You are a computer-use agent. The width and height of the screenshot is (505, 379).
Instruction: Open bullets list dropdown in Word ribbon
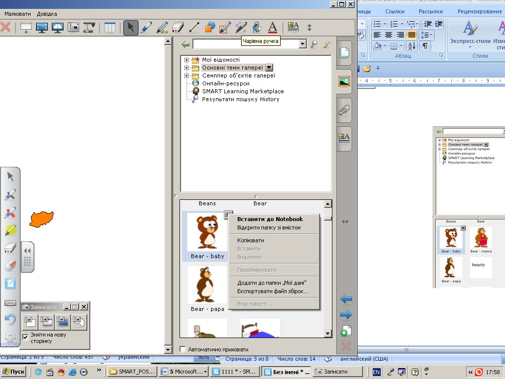(x=385, y=24)
